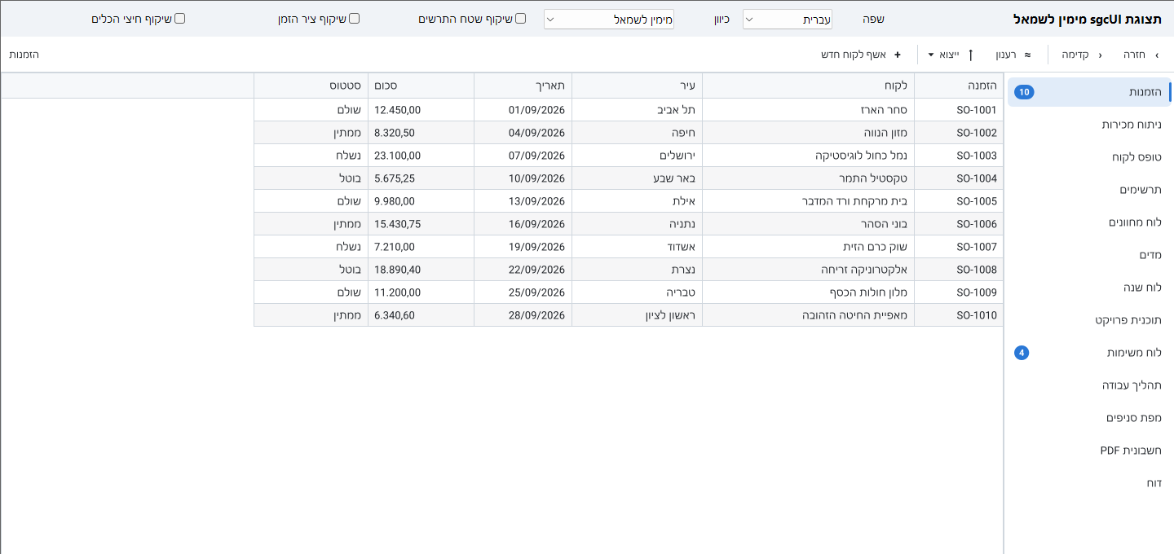
Task: Open ניתוח מכירות in the sidebar
Action: tap(1089, 125)
